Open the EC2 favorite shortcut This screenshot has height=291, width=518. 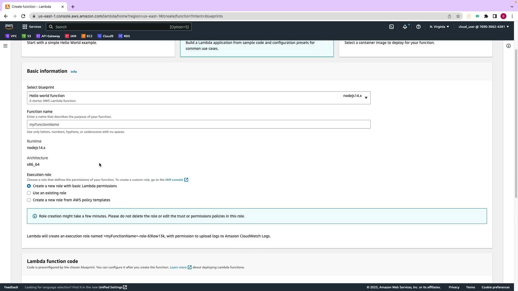click(x=87, y=36)
